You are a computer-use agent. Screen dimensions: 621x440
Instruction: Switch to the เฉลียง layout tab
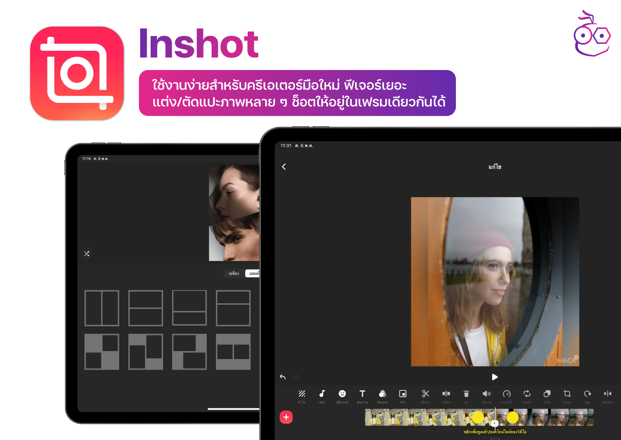tap(234, 273)
